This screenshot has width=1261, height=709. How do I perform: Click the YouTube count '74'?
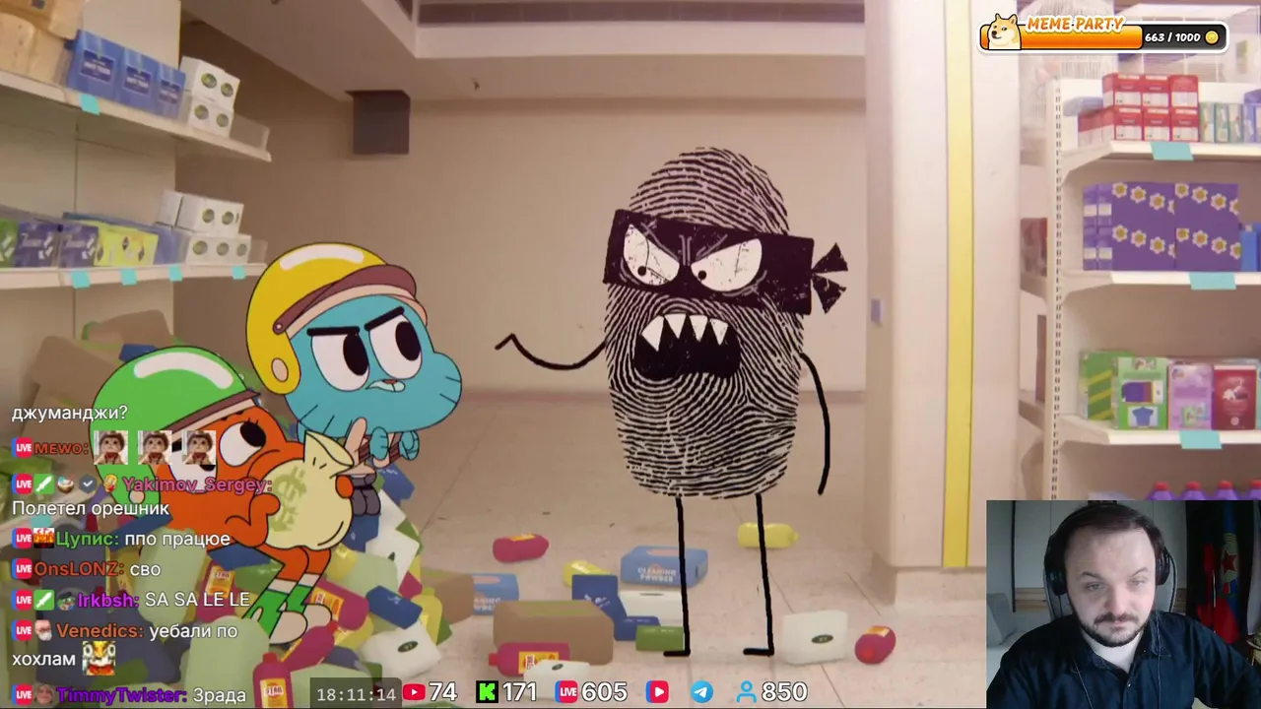click(x=443, y=693)
